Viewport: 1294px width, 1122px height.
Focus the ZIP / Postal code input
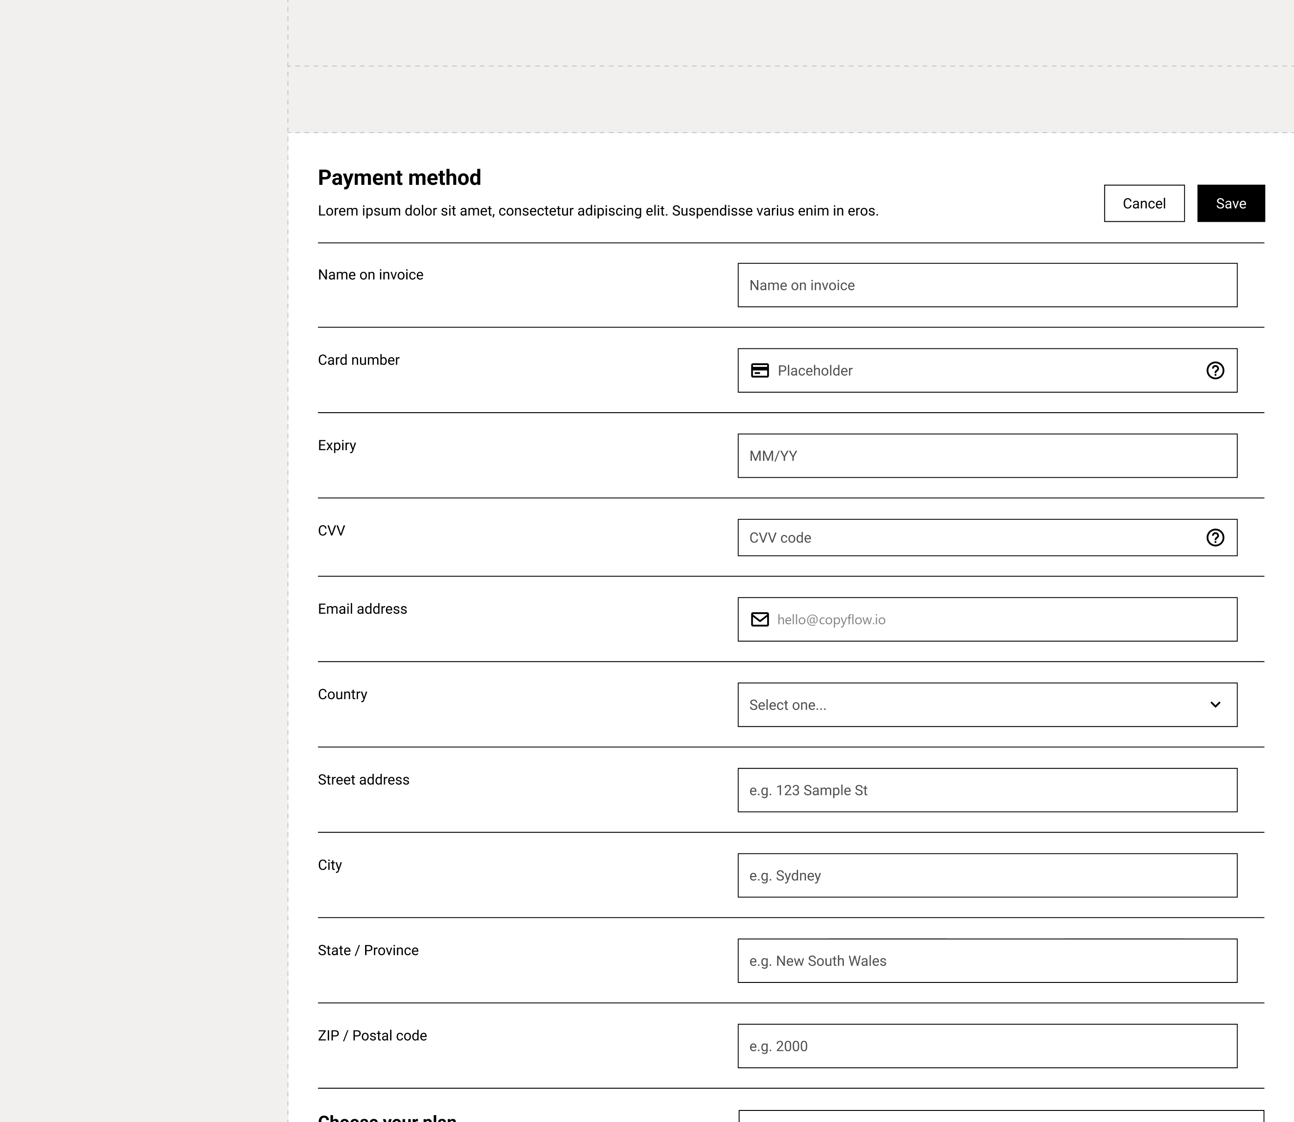(987, 1046)
